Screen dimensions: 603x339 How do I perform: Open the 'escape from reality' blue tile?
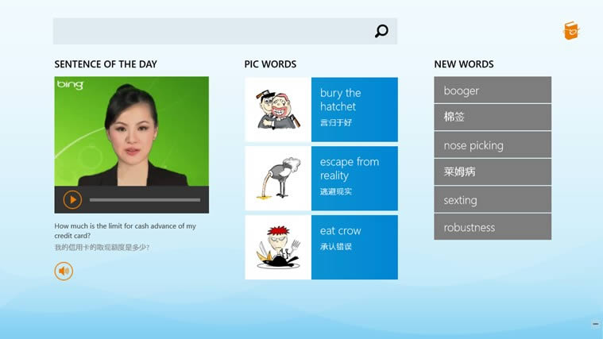coord(354,179)
